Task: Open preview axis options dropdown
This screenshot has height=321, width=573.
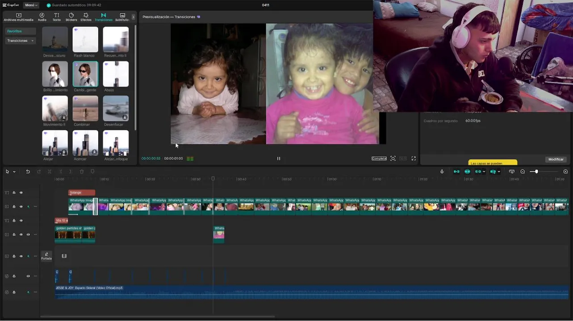Action: [x=499, y=172]
